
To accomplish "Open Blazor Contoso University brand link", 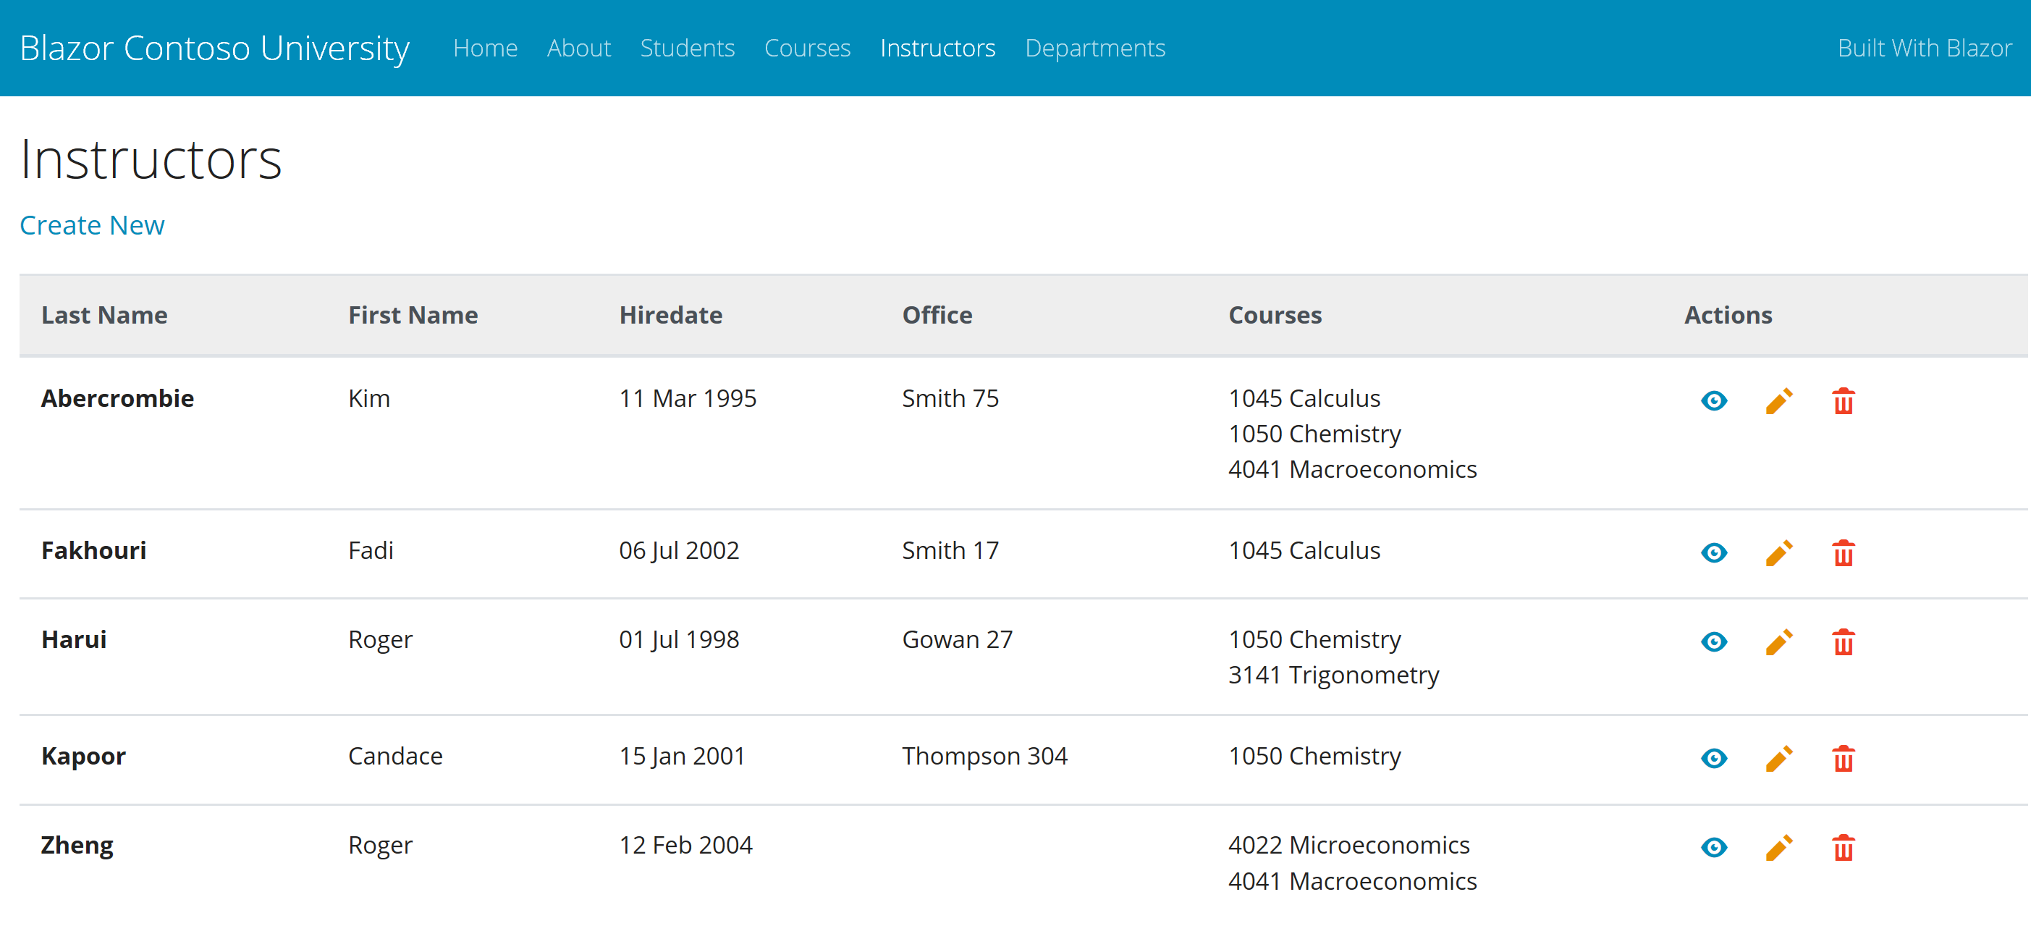I will (214, 48).
